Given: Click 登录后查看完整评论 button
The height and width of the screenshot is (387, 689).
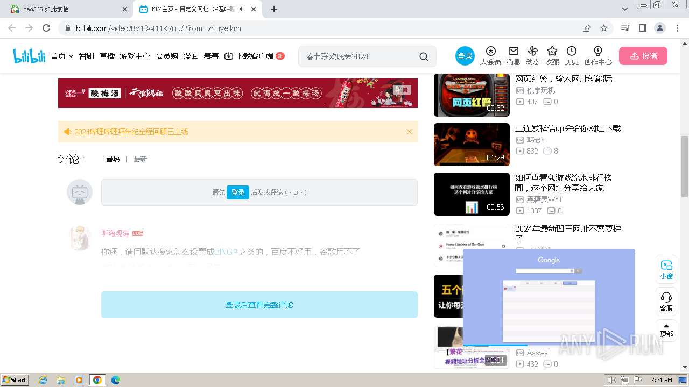Looking at the screenshot, I should [259, 305].
